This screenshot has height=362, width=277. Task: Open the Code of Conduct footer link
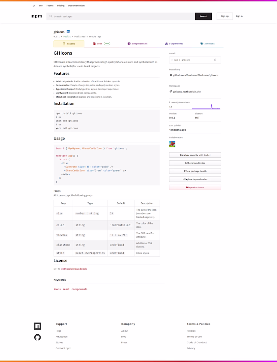(197, 342)
